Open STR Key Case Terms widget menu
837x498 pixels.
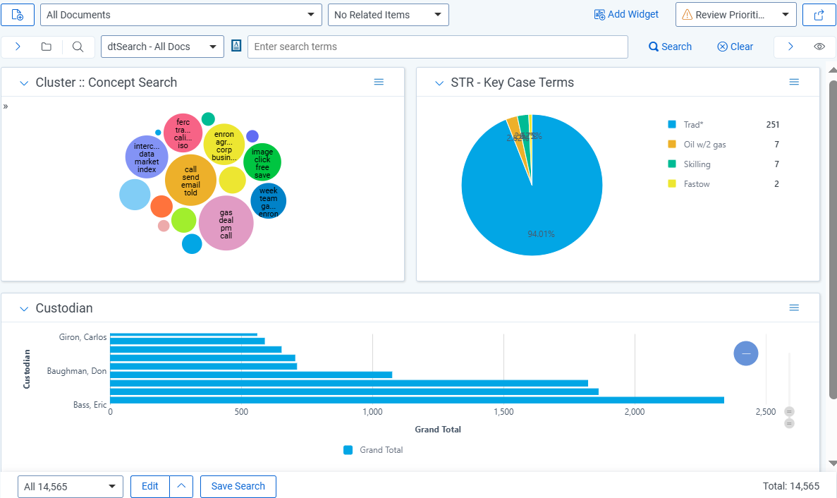[x=794, y=82]
